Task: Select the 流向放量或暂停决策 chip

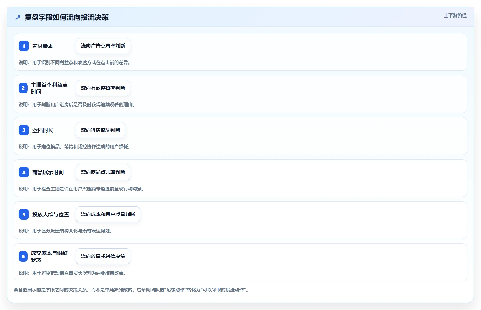Action: point(103,256)
